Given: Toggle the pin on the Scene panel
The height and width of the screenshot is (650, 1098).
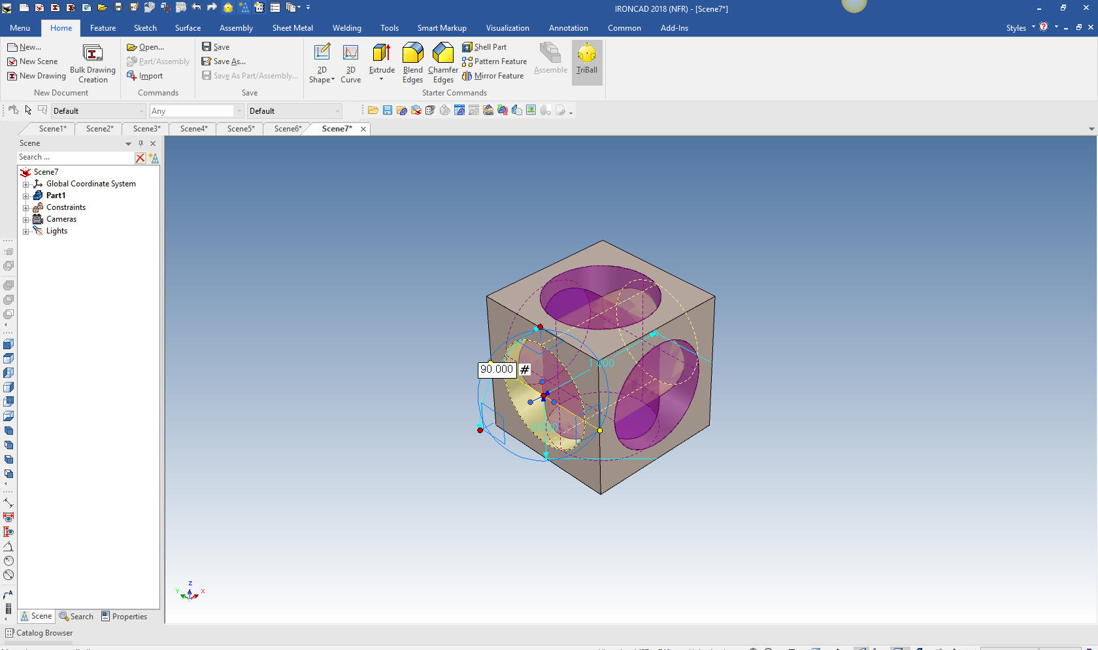Looking at the screenshot, I should [141, 143].
